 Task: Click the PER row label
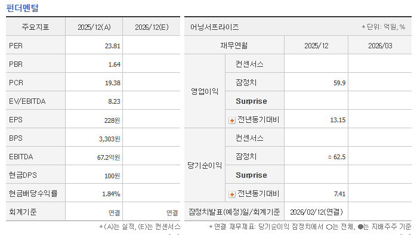pyautogui.click(x=16, y=46)
